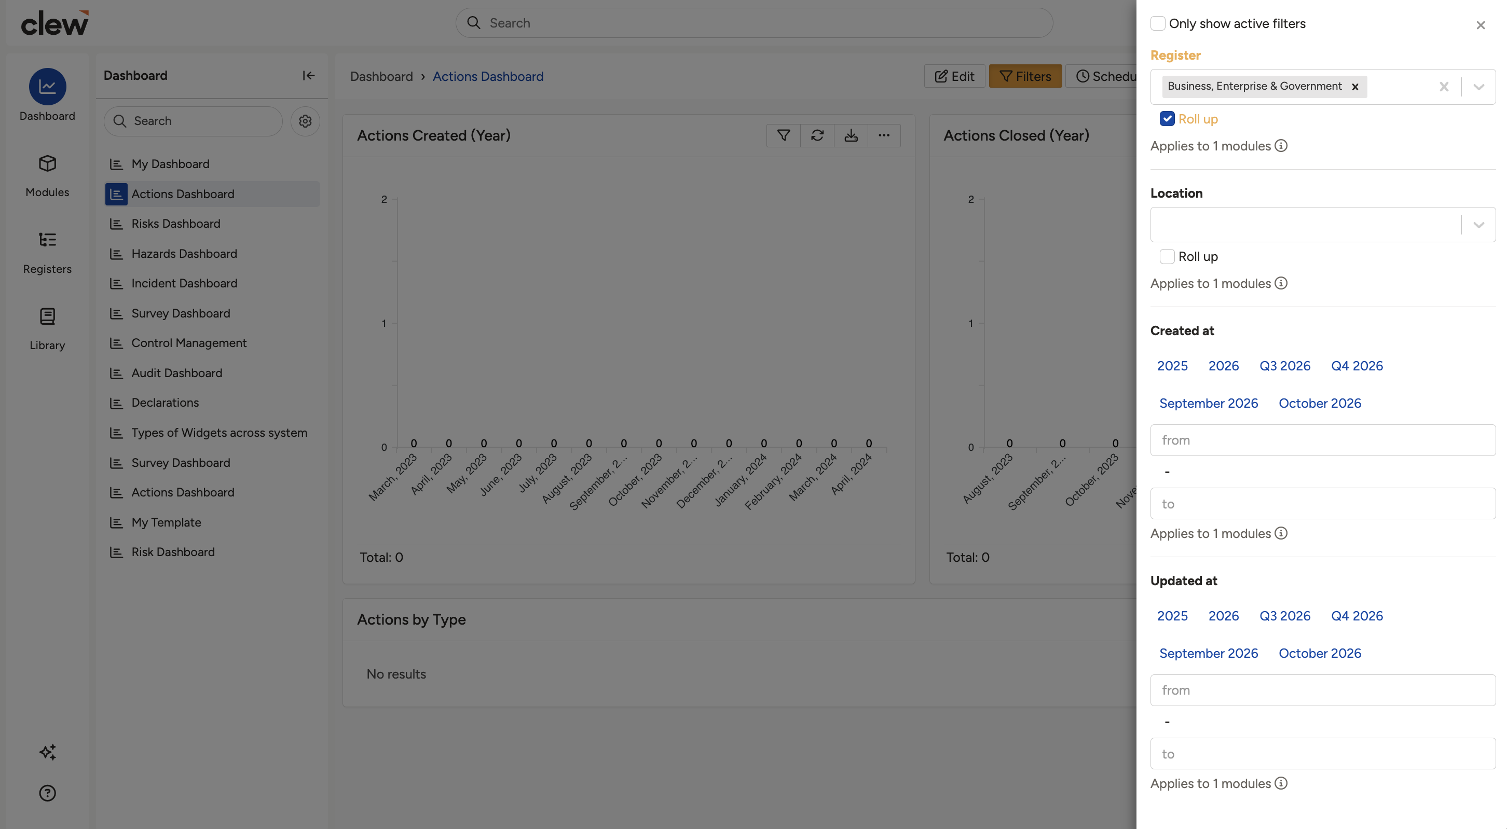This screenshot has width=1507, height=829.
Task: Show info for Updated at applies to modules
Action: [x=1281, y=783]
